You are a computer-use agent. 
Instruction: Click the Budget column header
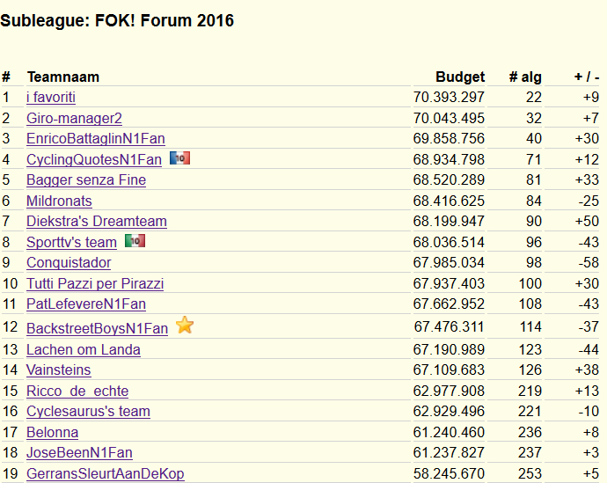(460, 77)
